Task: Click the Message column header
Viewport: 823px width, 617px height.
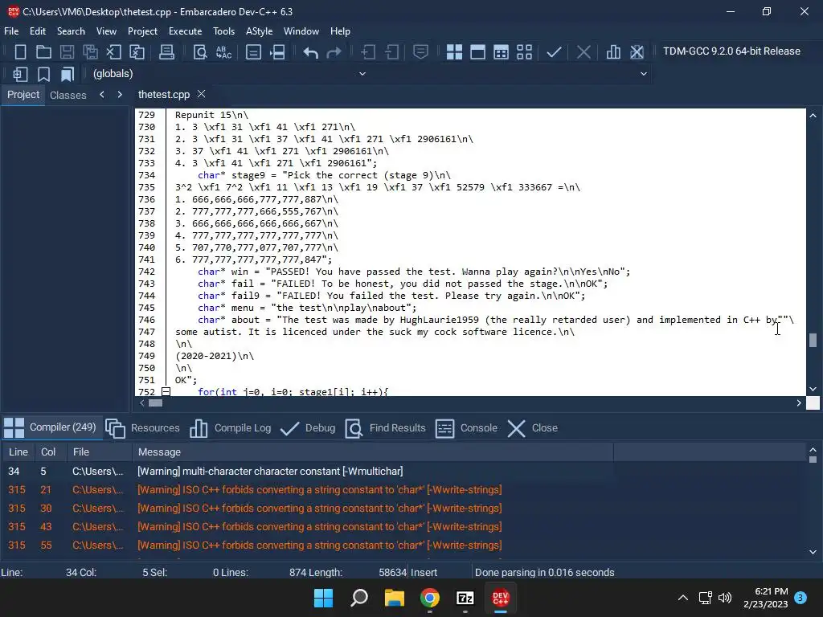Action: [x=372, y=452]
